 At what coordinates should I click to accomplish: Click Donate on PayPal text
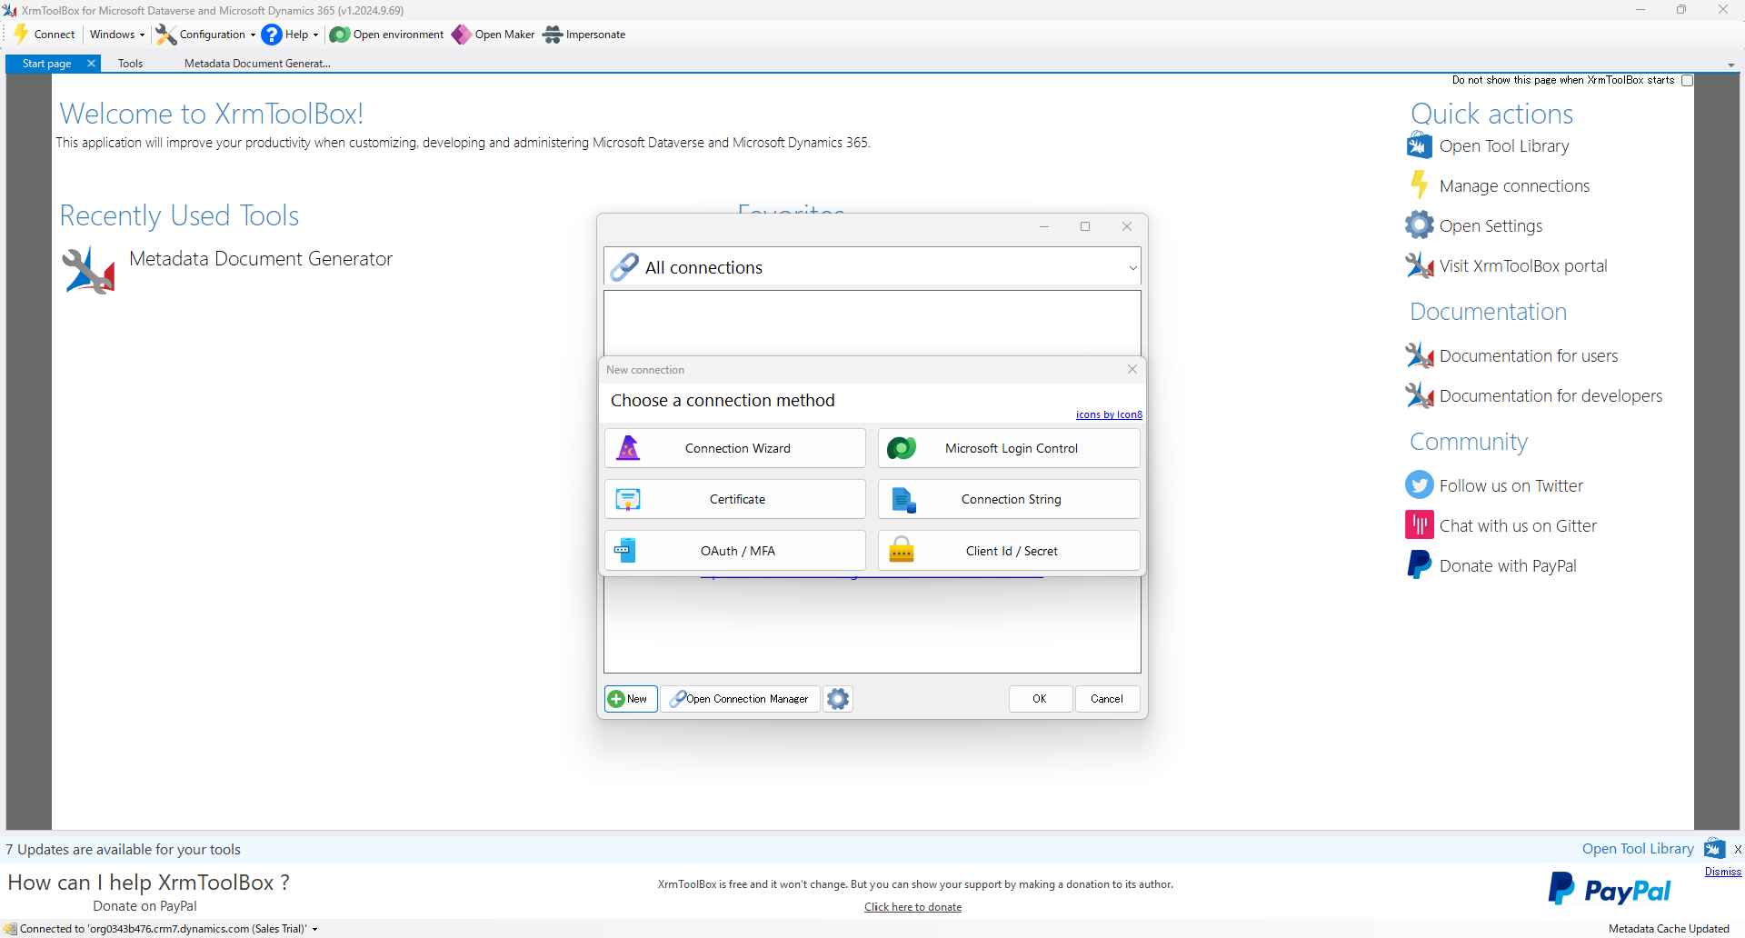(145, 906)
